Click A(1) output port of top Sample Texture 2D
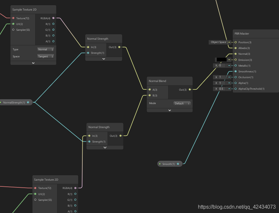The width and height of the screenshot is (279, 213). (x=53, y=41)
